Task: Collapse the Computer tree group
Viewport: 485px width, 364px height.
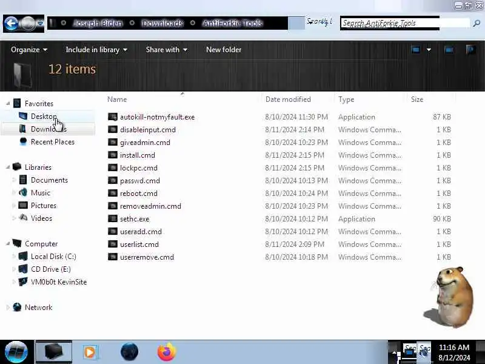Action: (8, 244)
